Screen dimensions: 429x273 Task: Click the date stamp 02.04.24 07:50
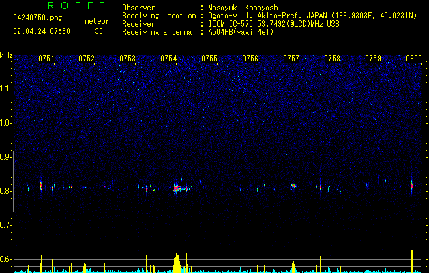pyautogui.click(x=42, y=31)
